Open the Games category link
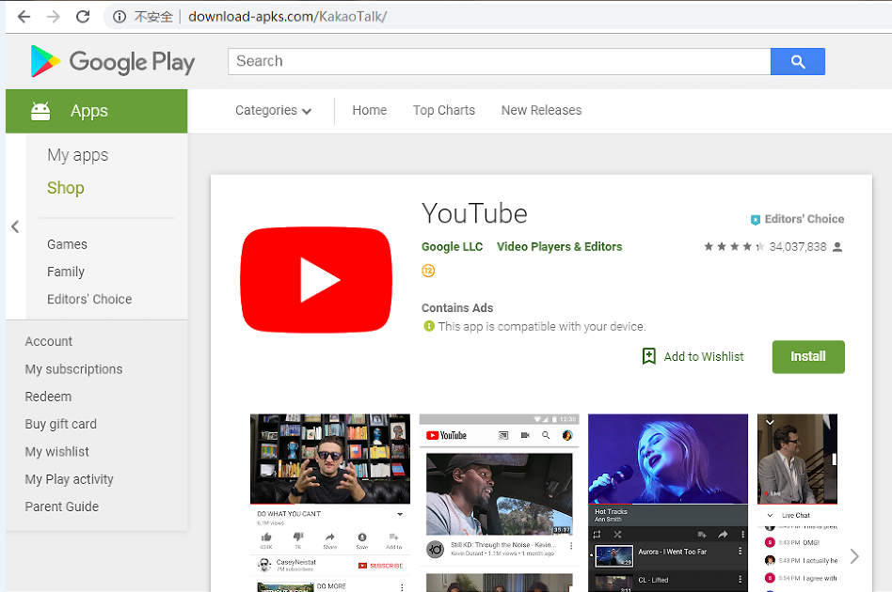 click(x=67, y=244)
